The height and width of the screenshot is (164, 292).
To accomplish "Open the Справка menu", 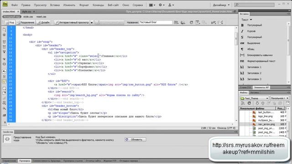I will (x=138, y=5).
